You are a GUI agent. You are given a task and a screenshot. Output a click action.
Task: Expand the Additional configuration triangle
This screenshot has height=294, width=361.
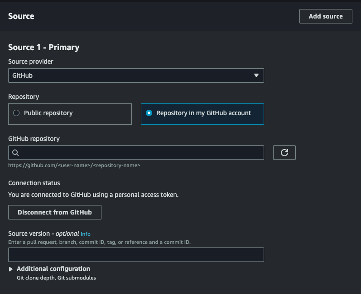pyautogui.click(x=11, y=269)
